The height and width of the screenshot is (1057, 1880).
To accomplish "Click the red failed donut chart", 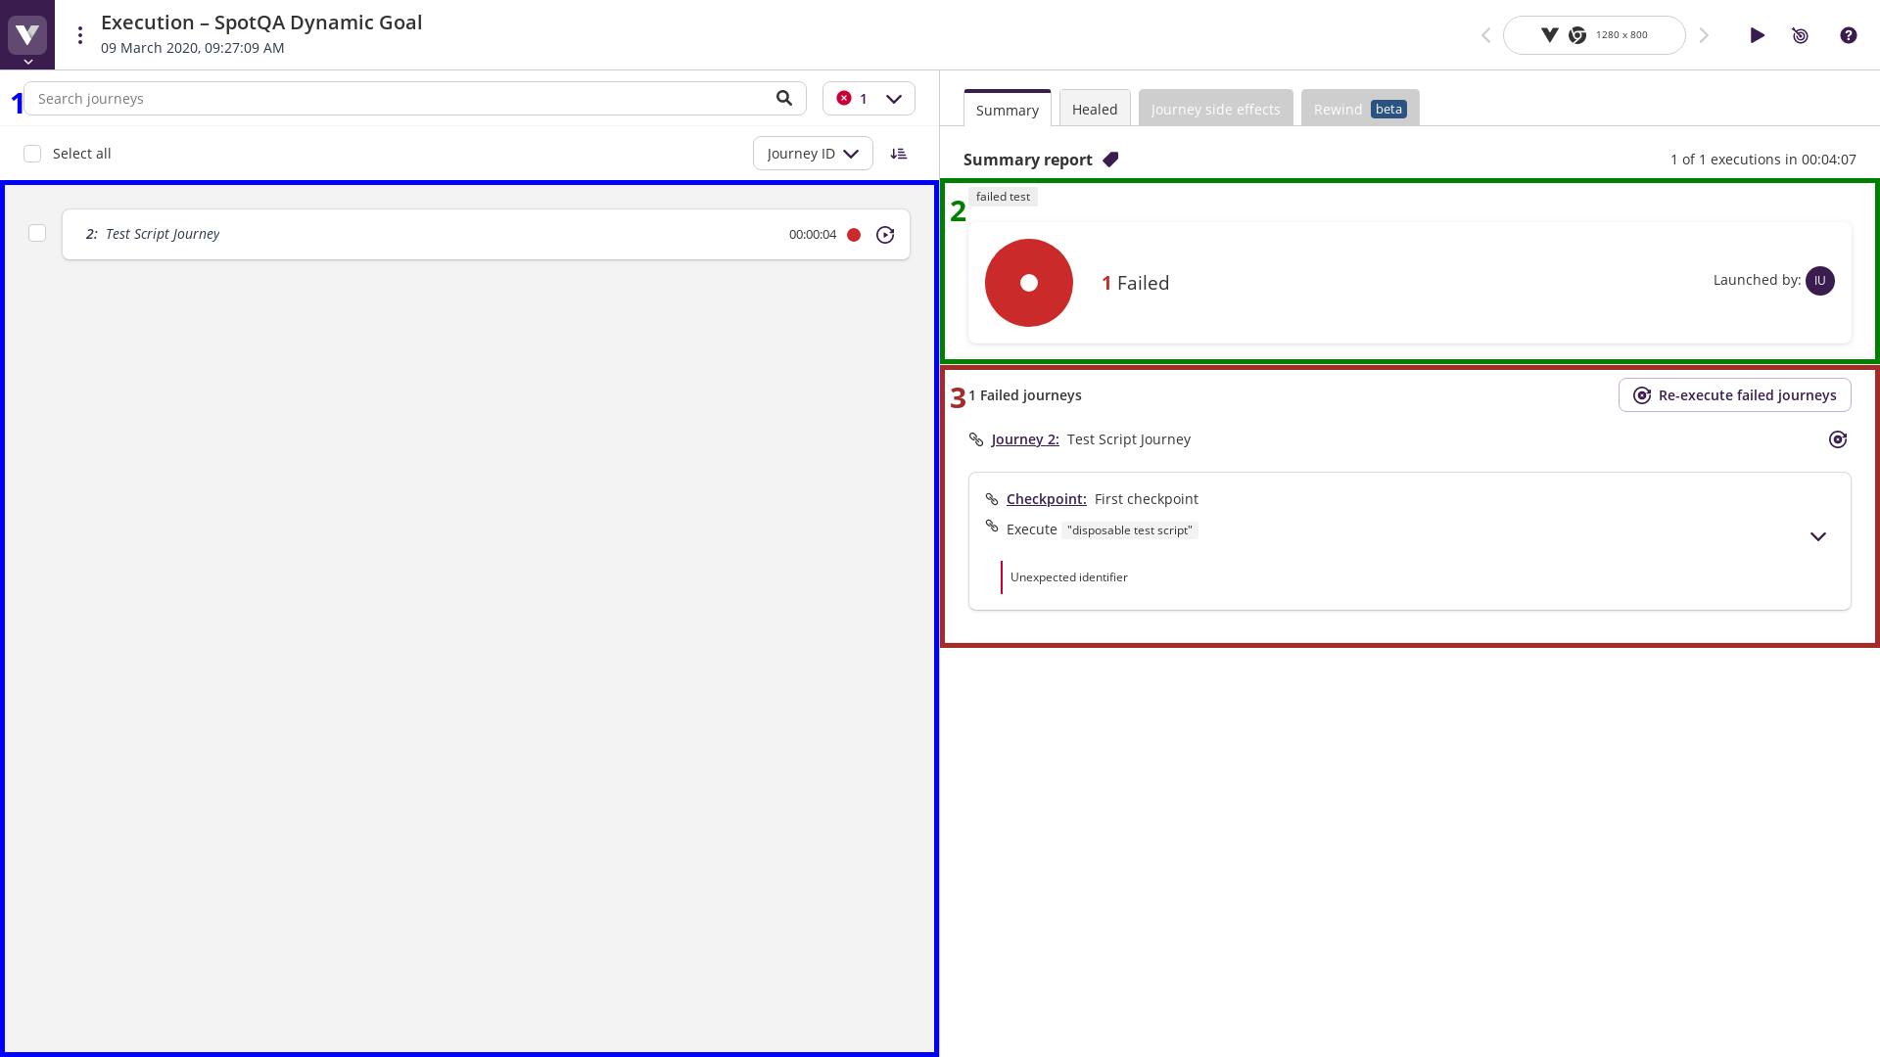I will tap(1029, 283).
